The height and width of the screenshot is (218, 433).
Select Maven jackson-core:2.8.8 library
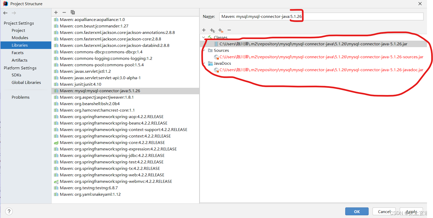pyautogui.click(x=110, y=39)
